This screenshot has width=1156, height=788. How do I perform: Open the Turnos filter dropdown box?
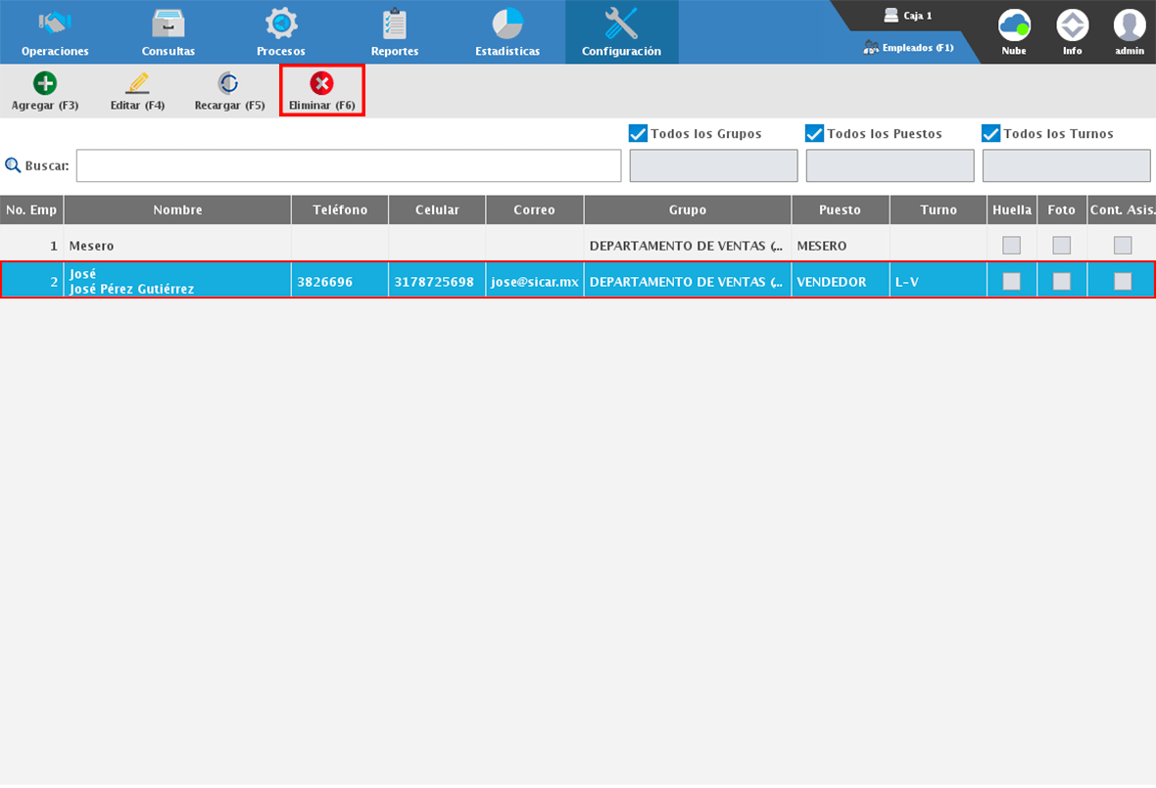[1066, 166]
